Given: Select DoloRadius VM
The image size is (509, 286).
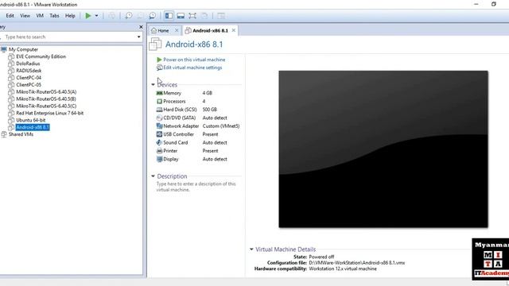Looking at the screenshot, I should [x=28, y=64].
